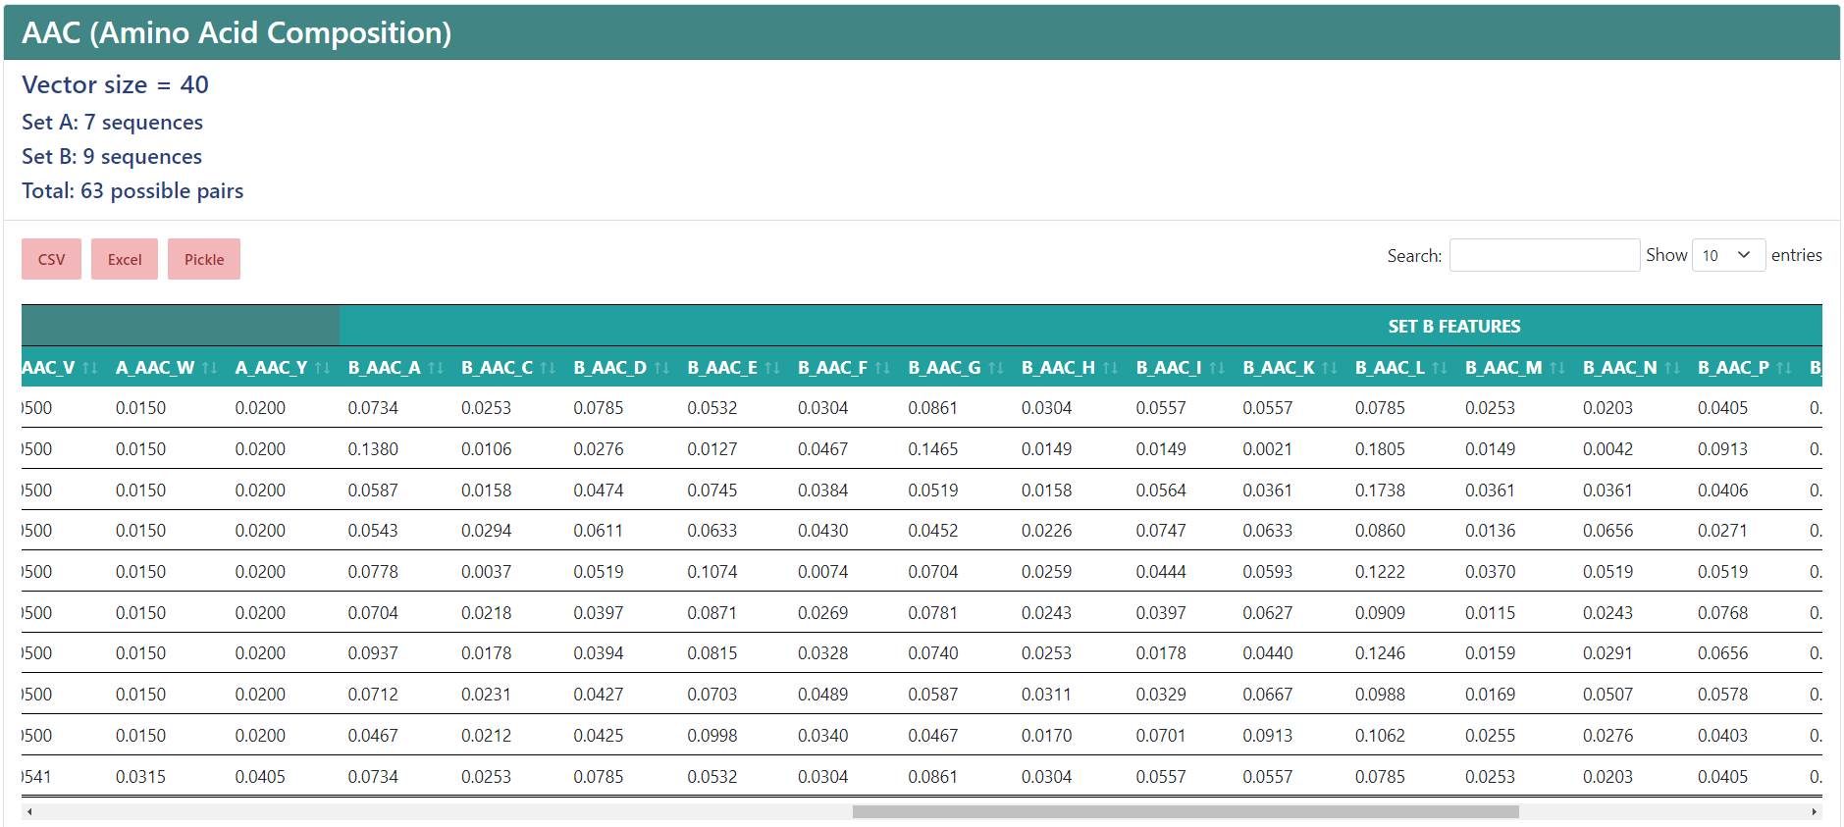Click sort arrows icon beside B_AAC_C column

tap(548, 368)
